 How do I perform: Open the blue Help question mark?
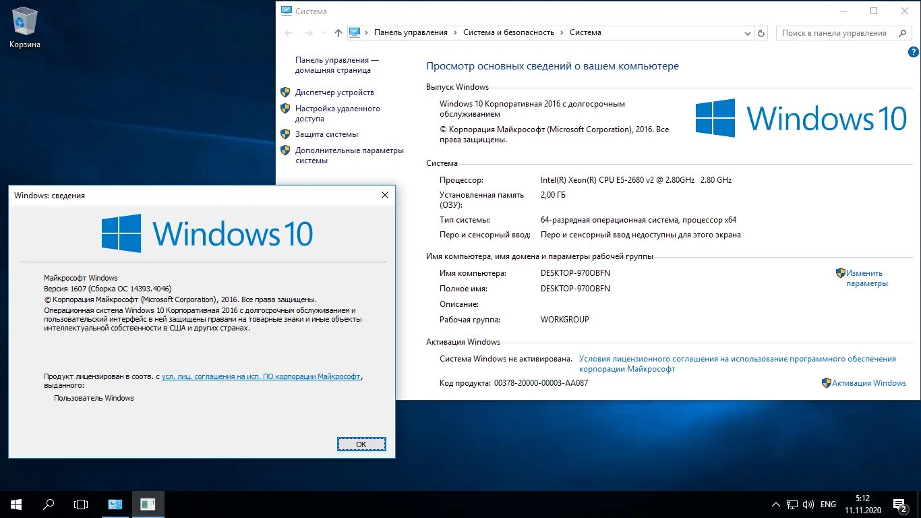click(914, 52)
